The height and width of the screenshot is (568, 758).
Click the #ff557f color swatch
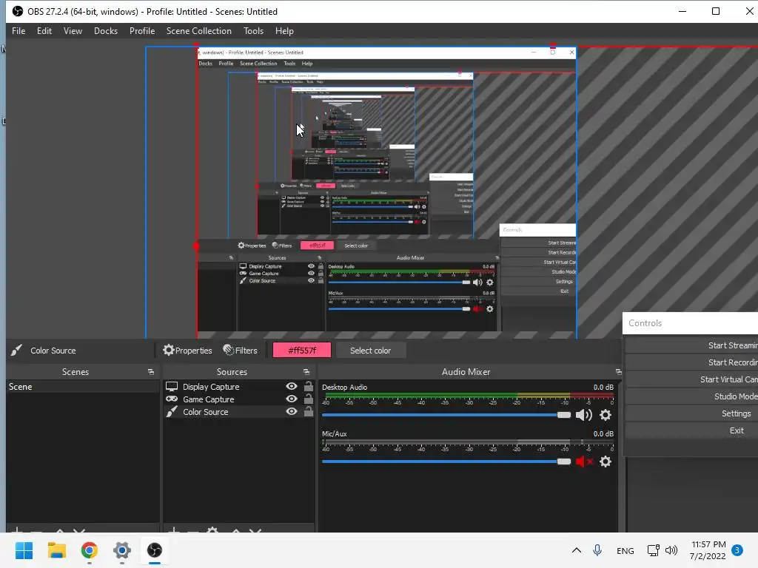pyautogui.click(x=302, y=350)
